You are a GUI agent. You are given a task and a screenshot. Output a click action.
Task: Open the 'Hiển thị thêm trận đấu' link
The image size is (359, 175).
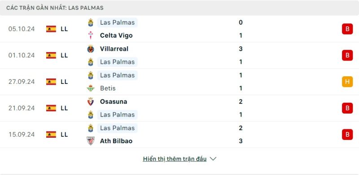tap(175, 159)
